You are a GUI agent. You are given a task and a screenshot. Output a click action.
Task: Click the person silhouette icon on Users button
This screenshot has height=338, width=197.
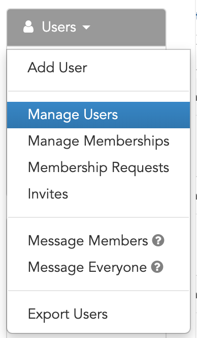(28, 27)
